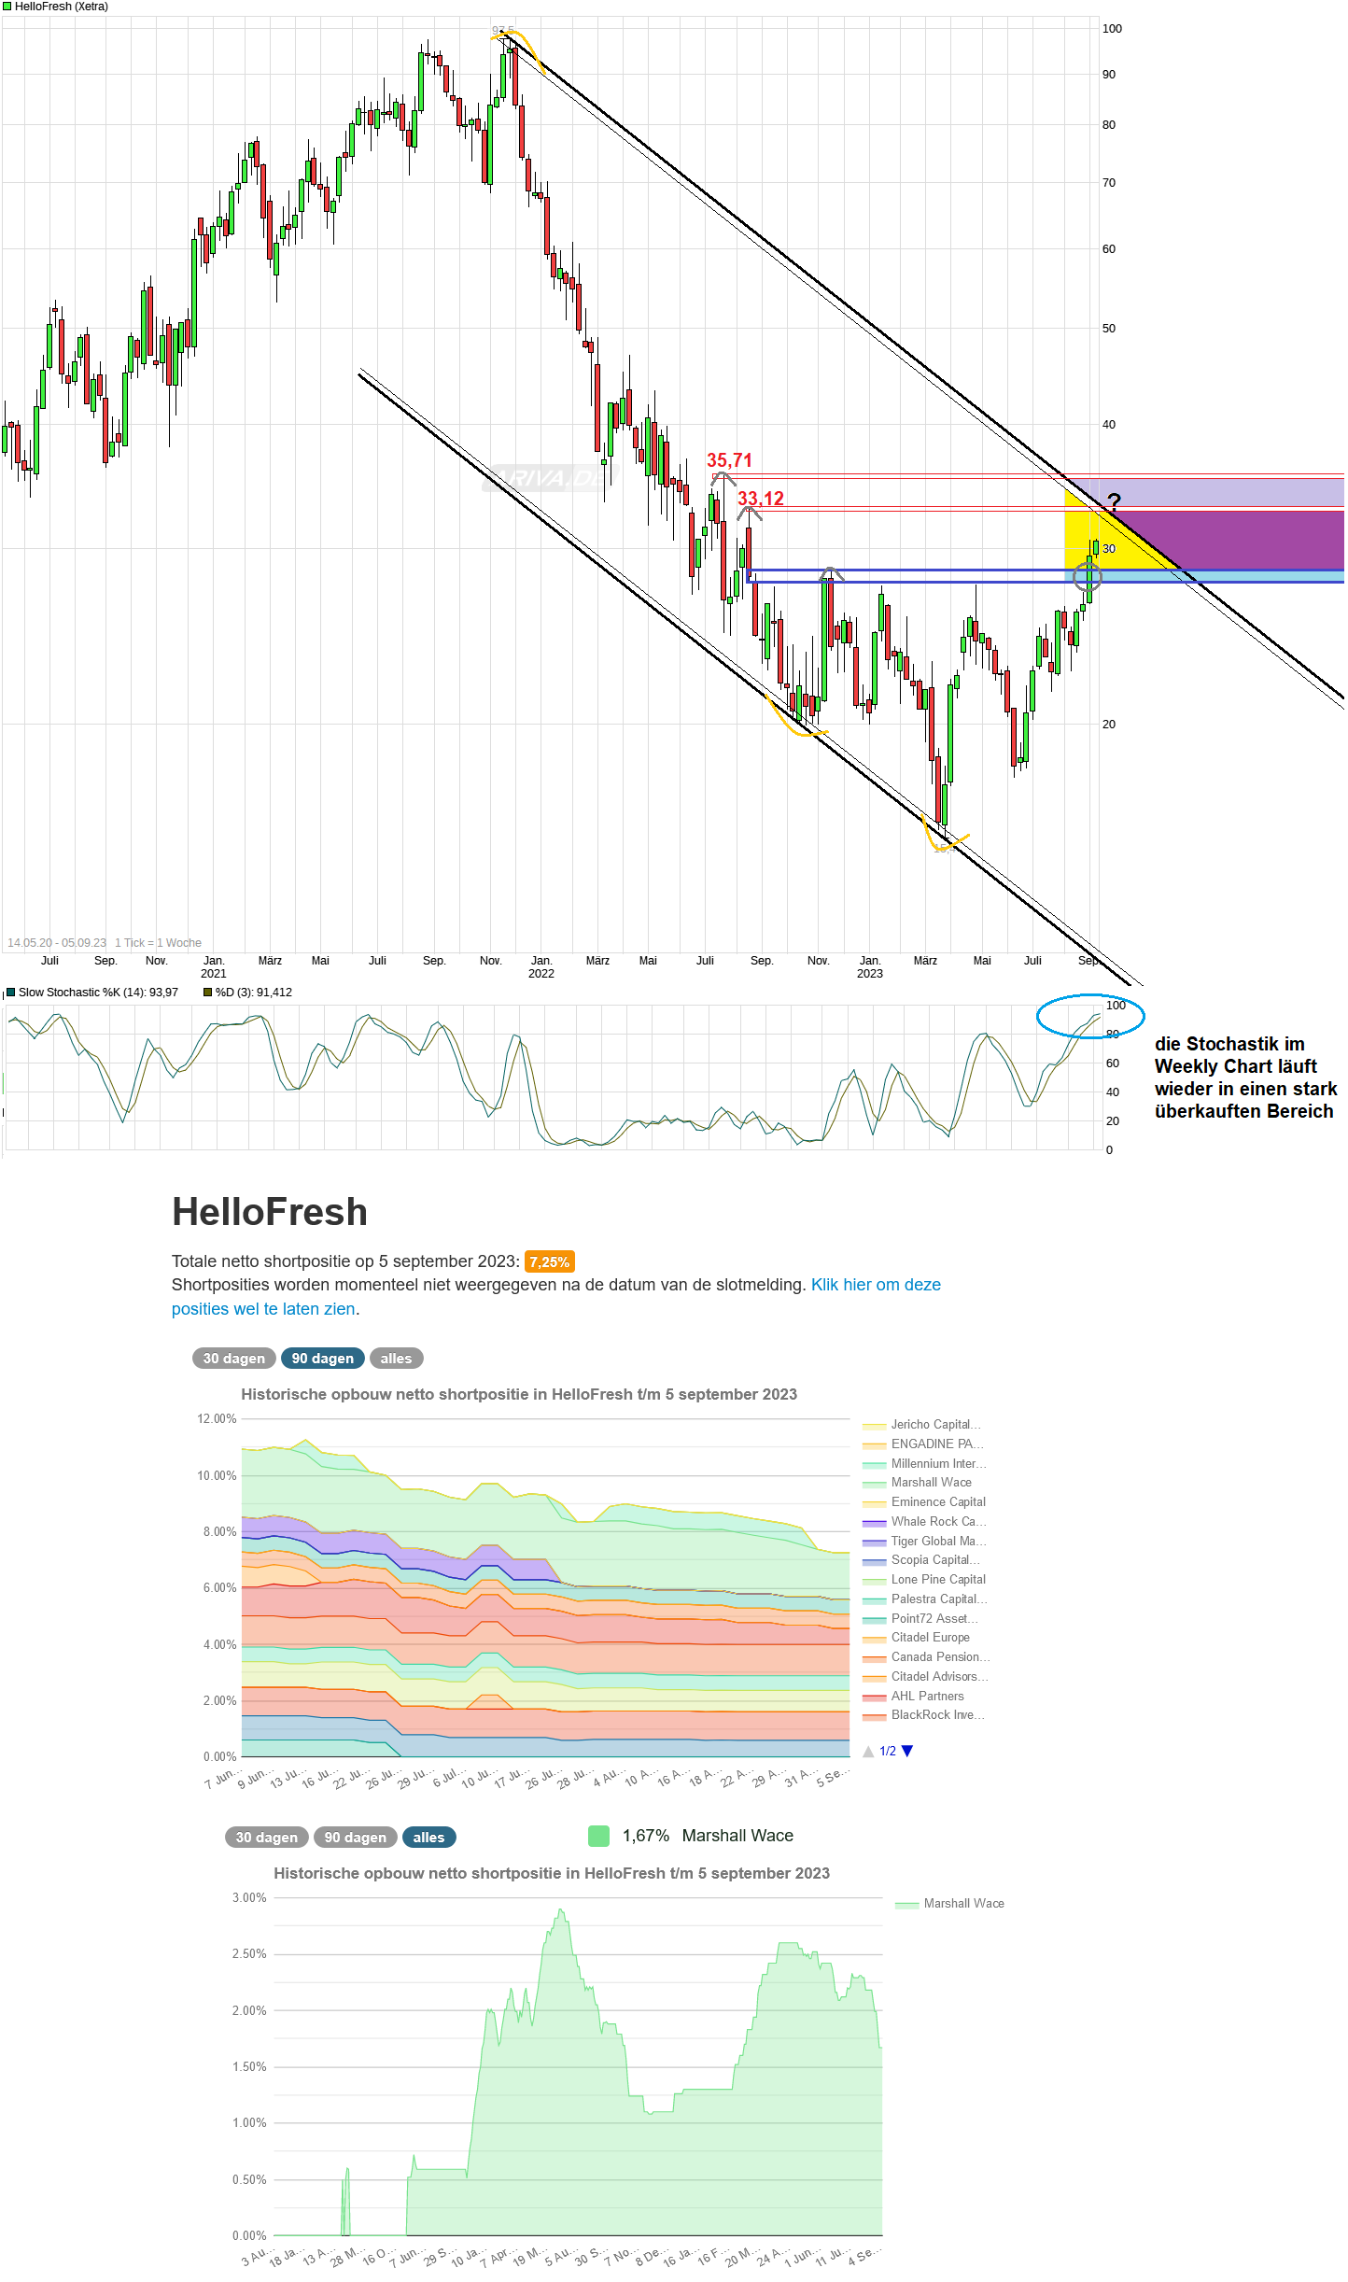Image resolution: width=1348 pixels, height=2282 pixels.
Task: Click 'Slow Stochastic %K (14): 93,97' label
Action: 98,993
